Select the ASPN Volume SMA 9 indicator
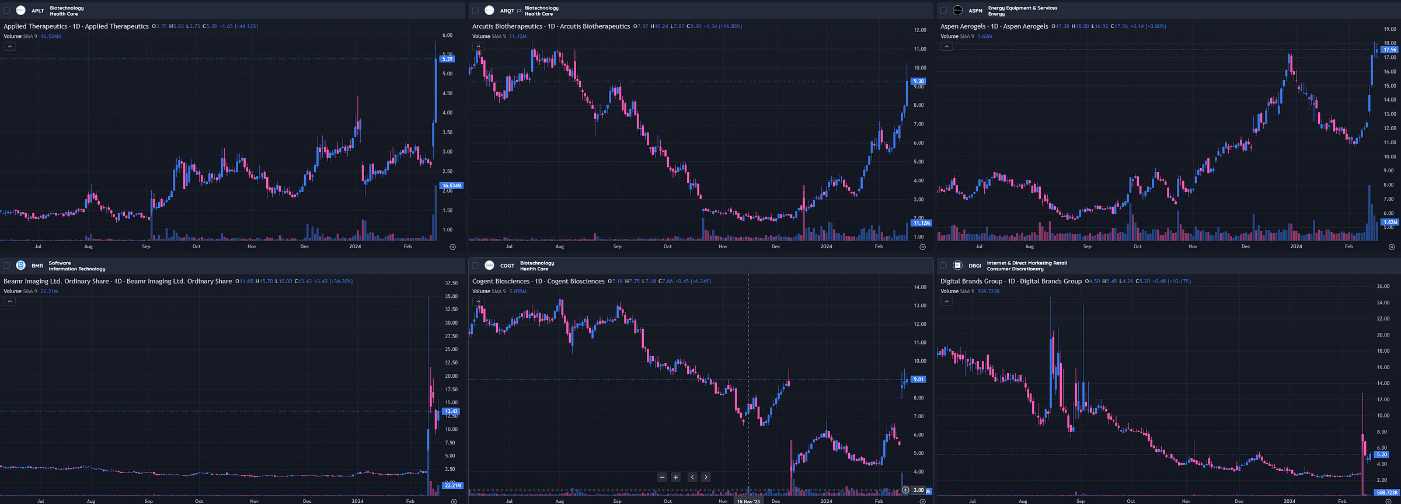This screenshot has height=504, width=1401. tap(957, 36)
